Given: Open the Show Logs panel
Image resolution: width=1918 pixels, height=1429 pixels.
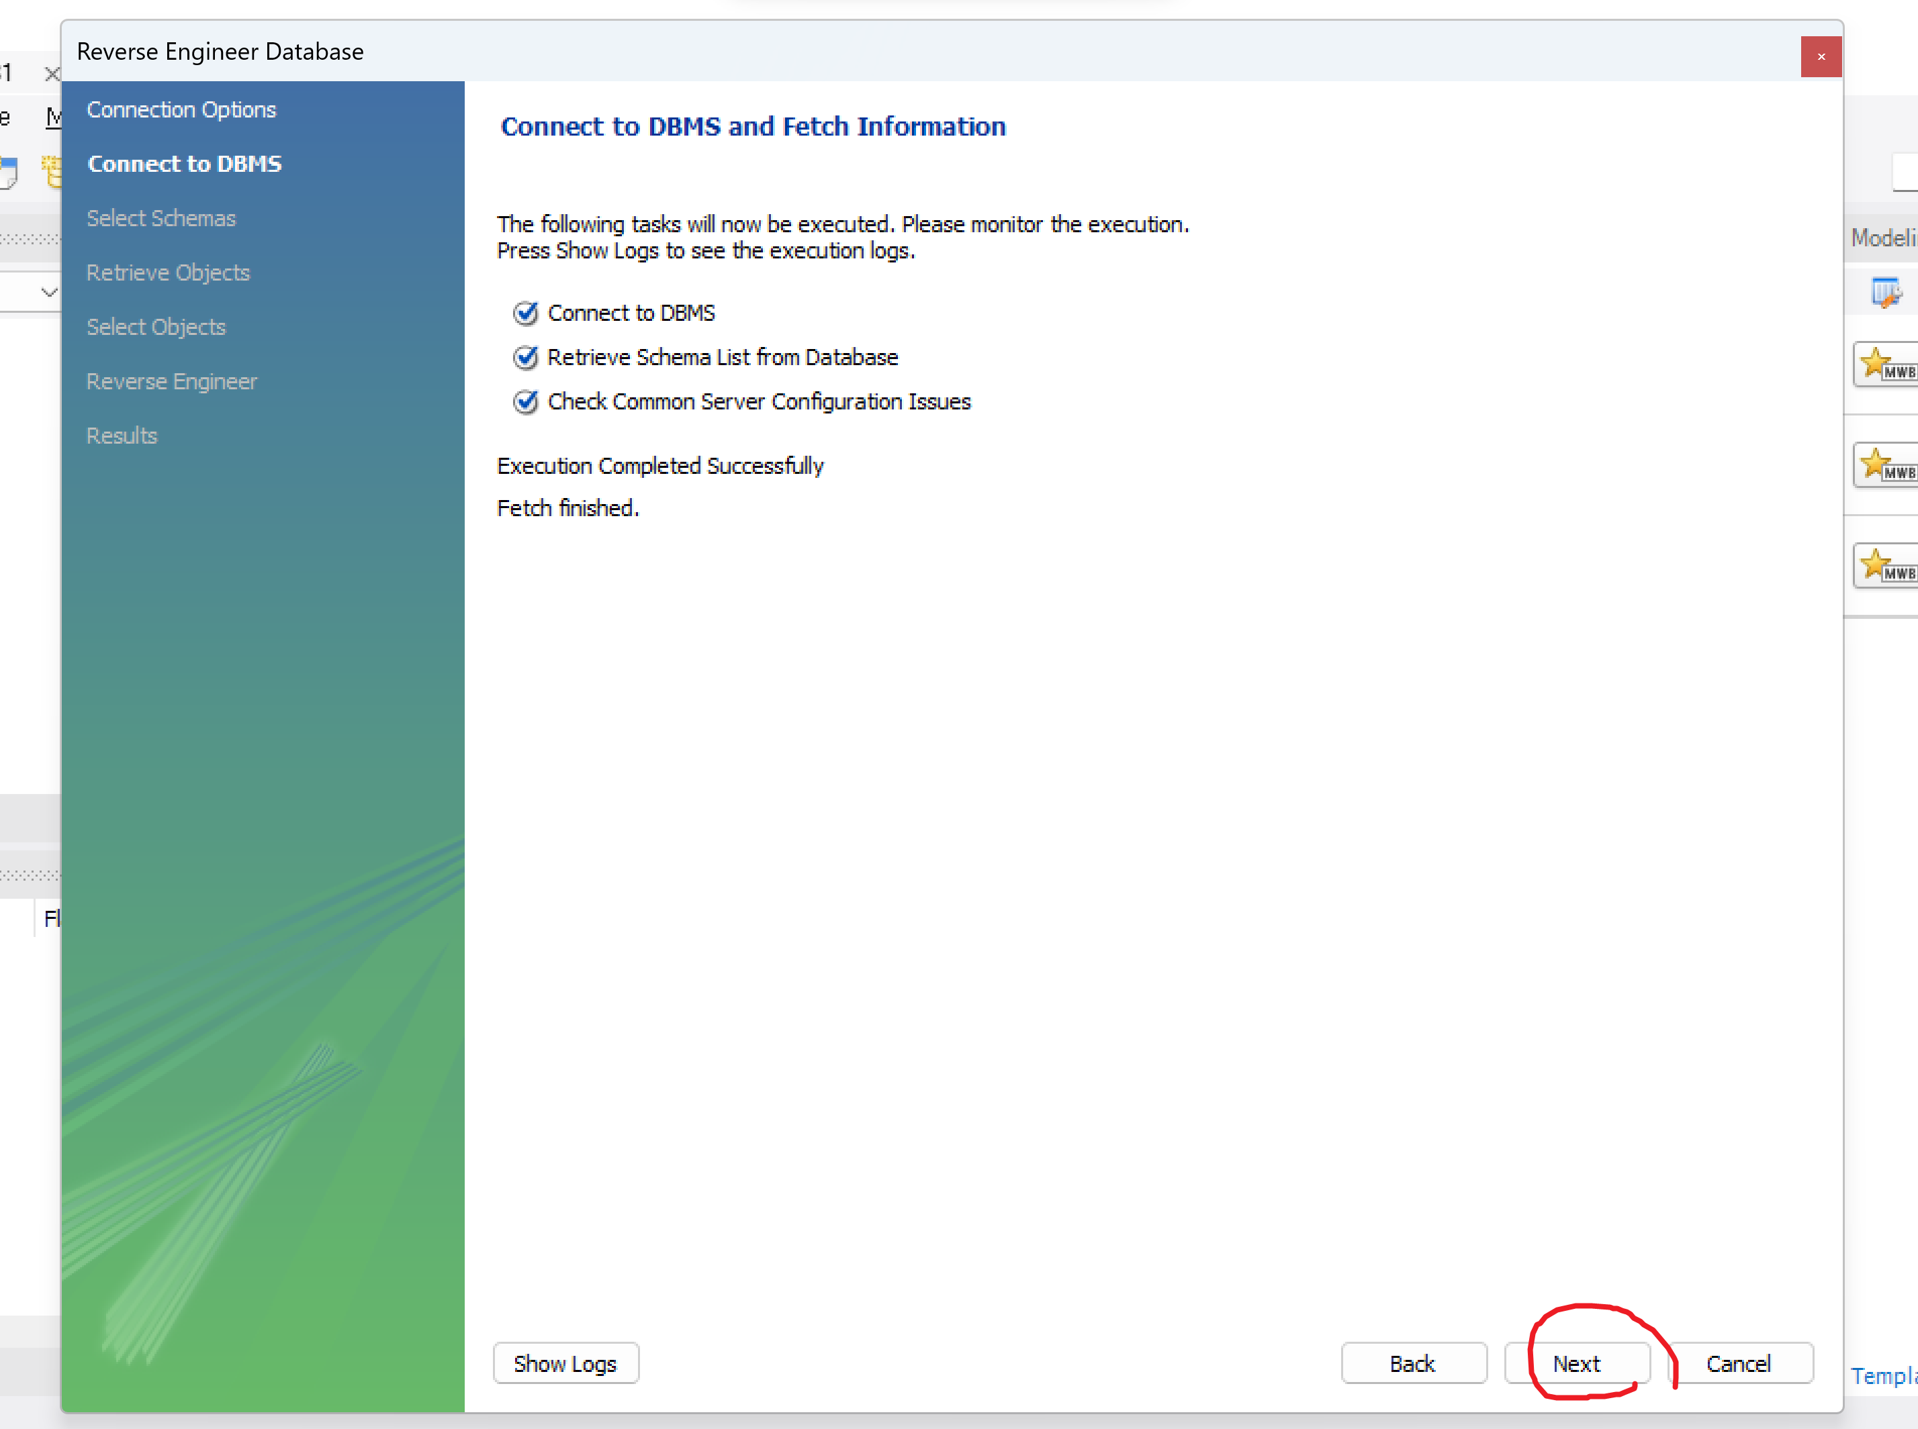Looking at the screenshot, I should coord(565,1363).
